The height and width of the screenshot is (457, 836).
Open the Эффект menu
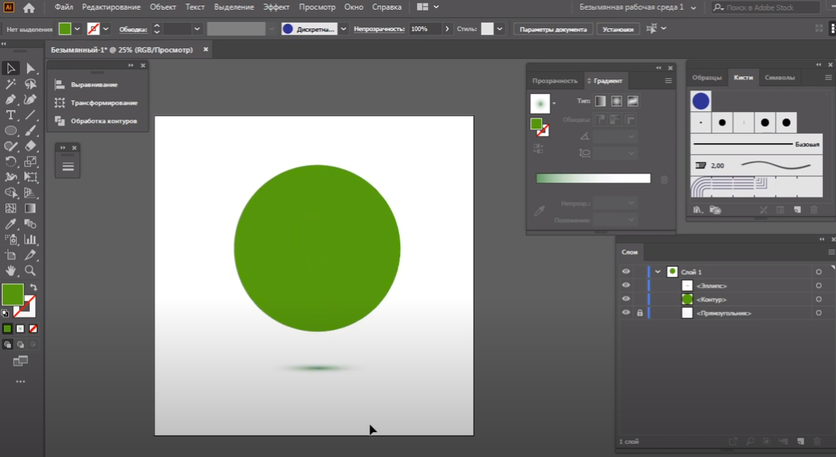click(276, 7)
